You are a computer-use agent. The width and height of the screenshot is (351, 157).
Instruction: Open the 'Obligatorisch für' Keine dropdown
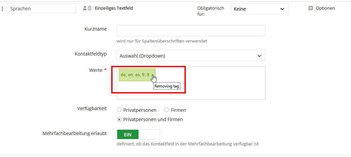click(x=259, y=9)
